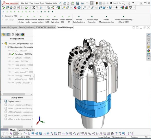Screen dimensions: 151x139
Task: Click the Open document folder icon
Action: point(73,3)
